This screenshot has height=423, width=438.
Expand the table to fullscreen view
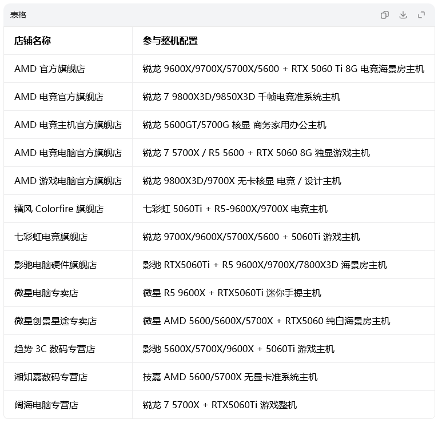click(x=421, y=15)
